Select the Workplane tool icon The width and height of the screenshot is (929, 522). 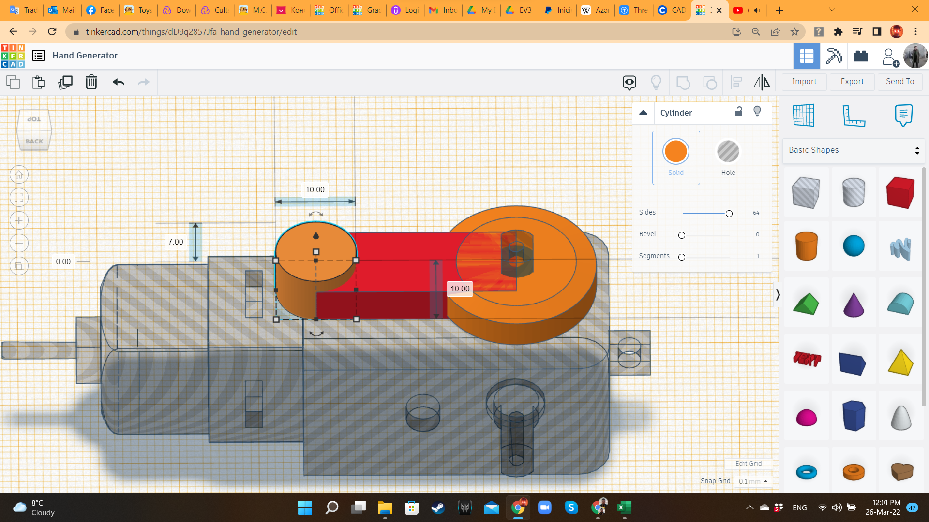804,116
